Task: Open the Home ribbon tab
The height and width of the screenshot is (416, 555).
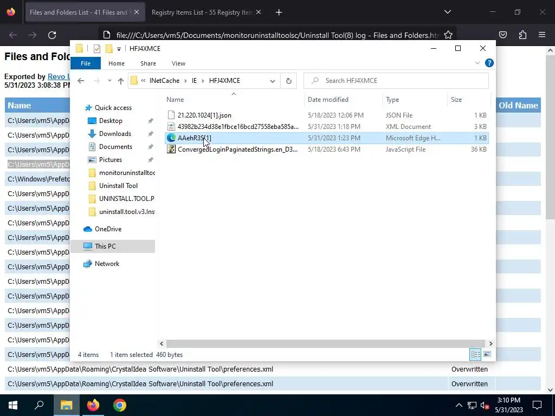Action: [117, 63]
